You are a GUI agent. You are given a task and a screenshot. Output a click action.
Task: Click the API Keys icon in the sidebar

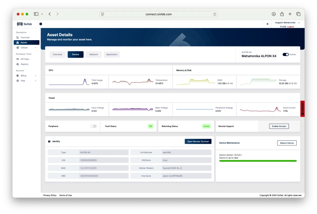tap(18, 59)
